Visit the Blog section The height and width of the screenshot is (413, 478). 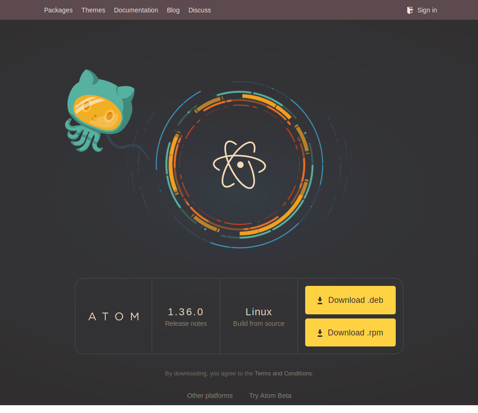click(x=173, y=10)
